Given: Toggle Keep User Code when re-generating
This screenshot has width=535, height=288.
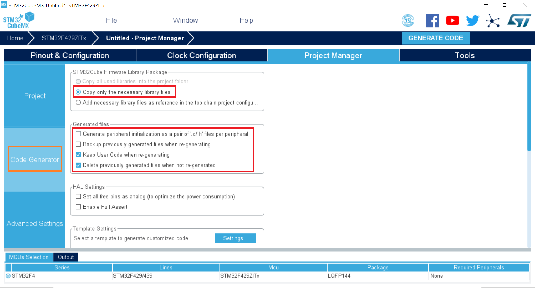Looking at the screenshot, I should (x=78, y=155).
